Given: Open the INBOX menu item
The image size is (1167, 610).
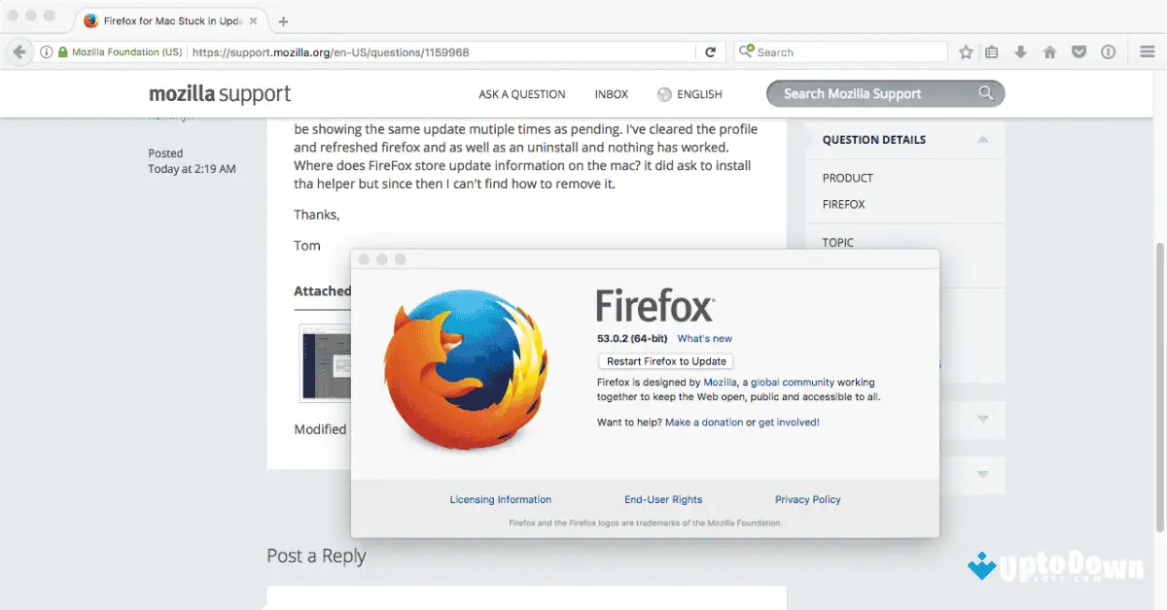Looking at the screenshot, I should pos(611,93).
